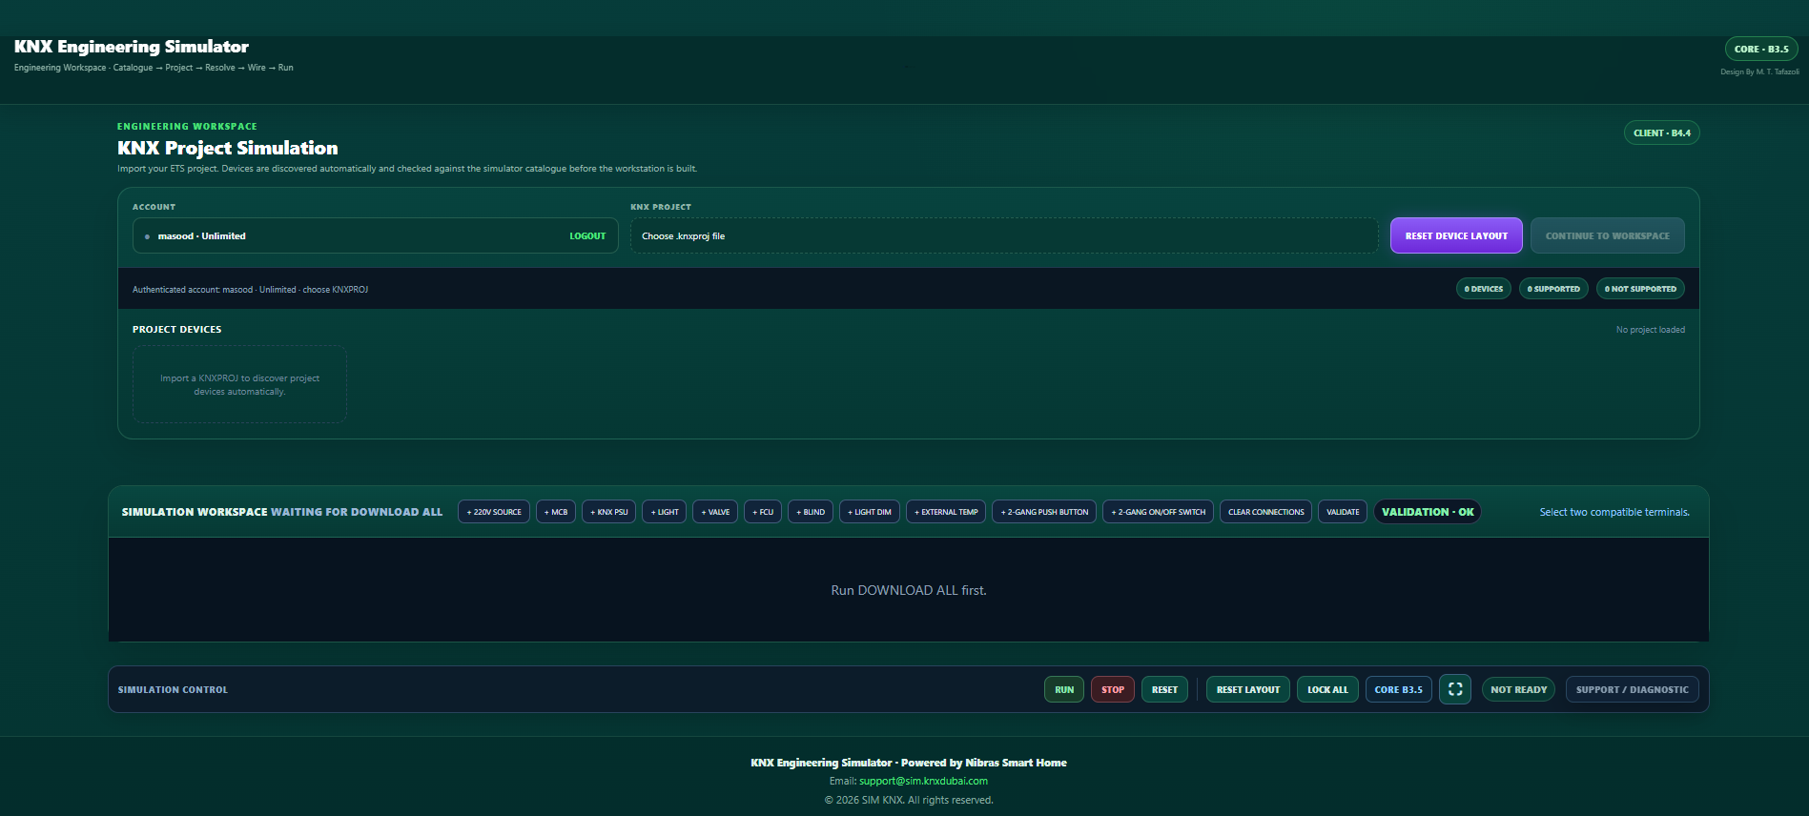Image resolution: width=1809 pixels, height=816 pixels.
Task: Add a 2-Gang Push Button
Action: click(x=1044, y=512)
